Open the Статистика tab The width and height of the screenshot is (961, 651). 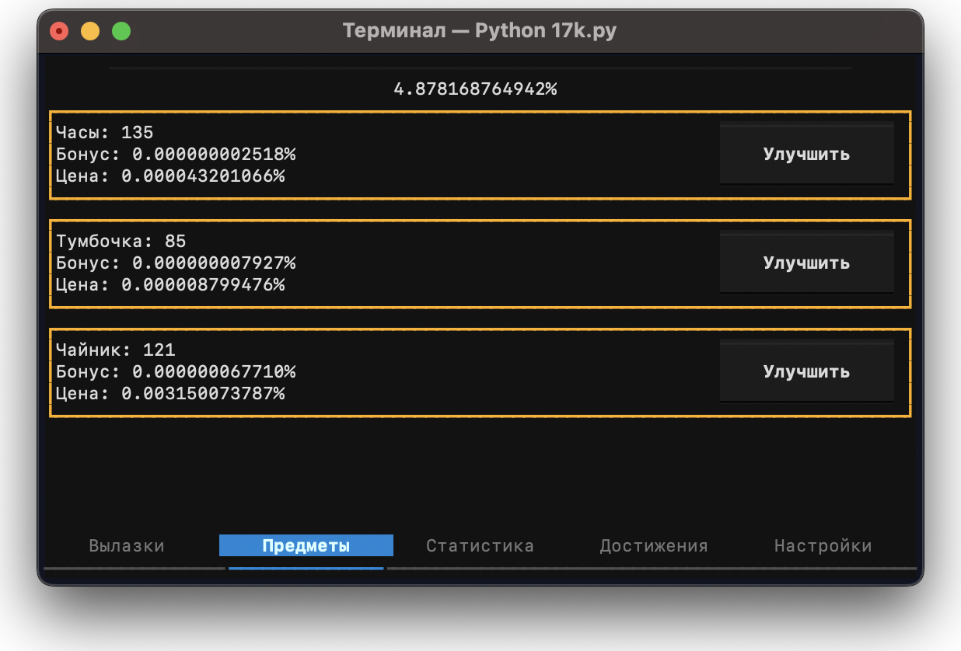pos(480,546)
